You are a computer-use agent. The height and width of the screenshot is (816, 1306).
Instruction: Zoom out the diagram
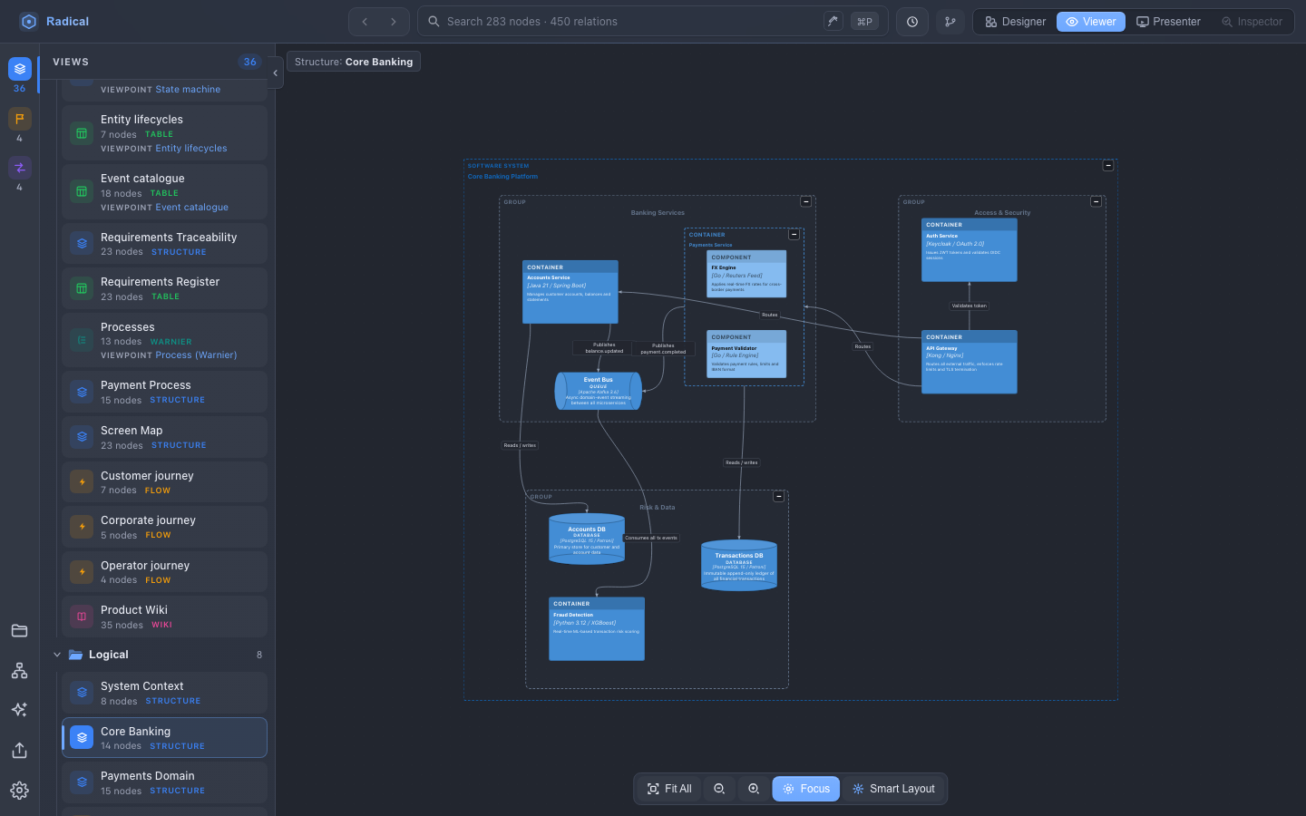click(719, 789)
